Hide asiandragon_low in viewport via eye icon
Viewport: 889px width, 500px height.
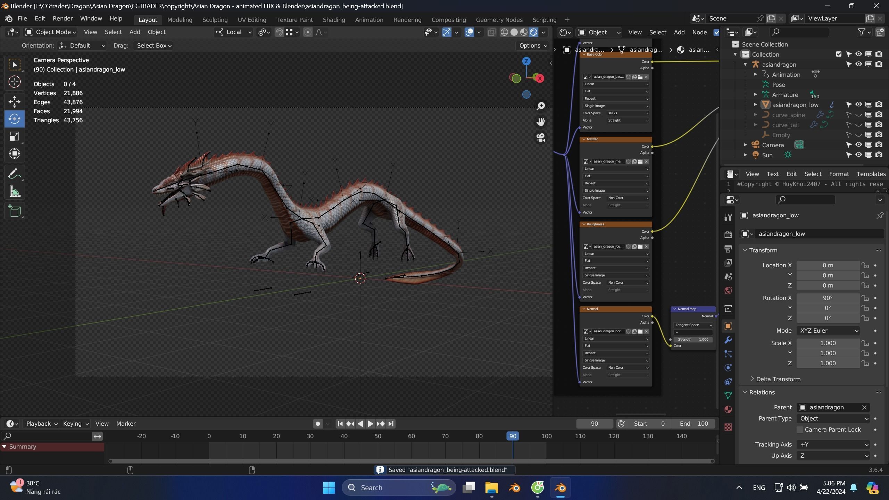coord(858,105)
